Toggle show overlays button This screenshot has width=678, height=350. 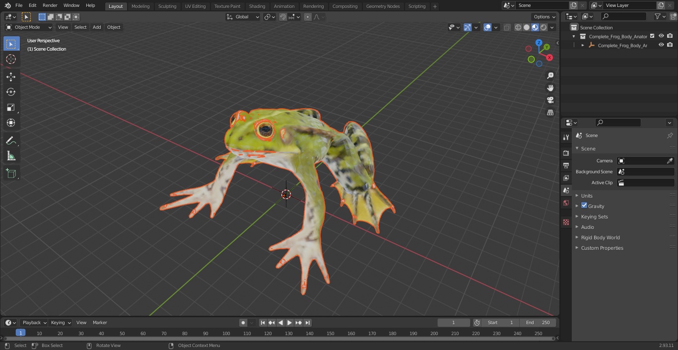487,27
